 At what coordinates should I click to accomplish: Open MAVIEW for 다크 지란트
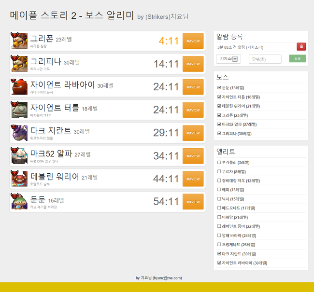pyautogui.click(x=193, y=133)
